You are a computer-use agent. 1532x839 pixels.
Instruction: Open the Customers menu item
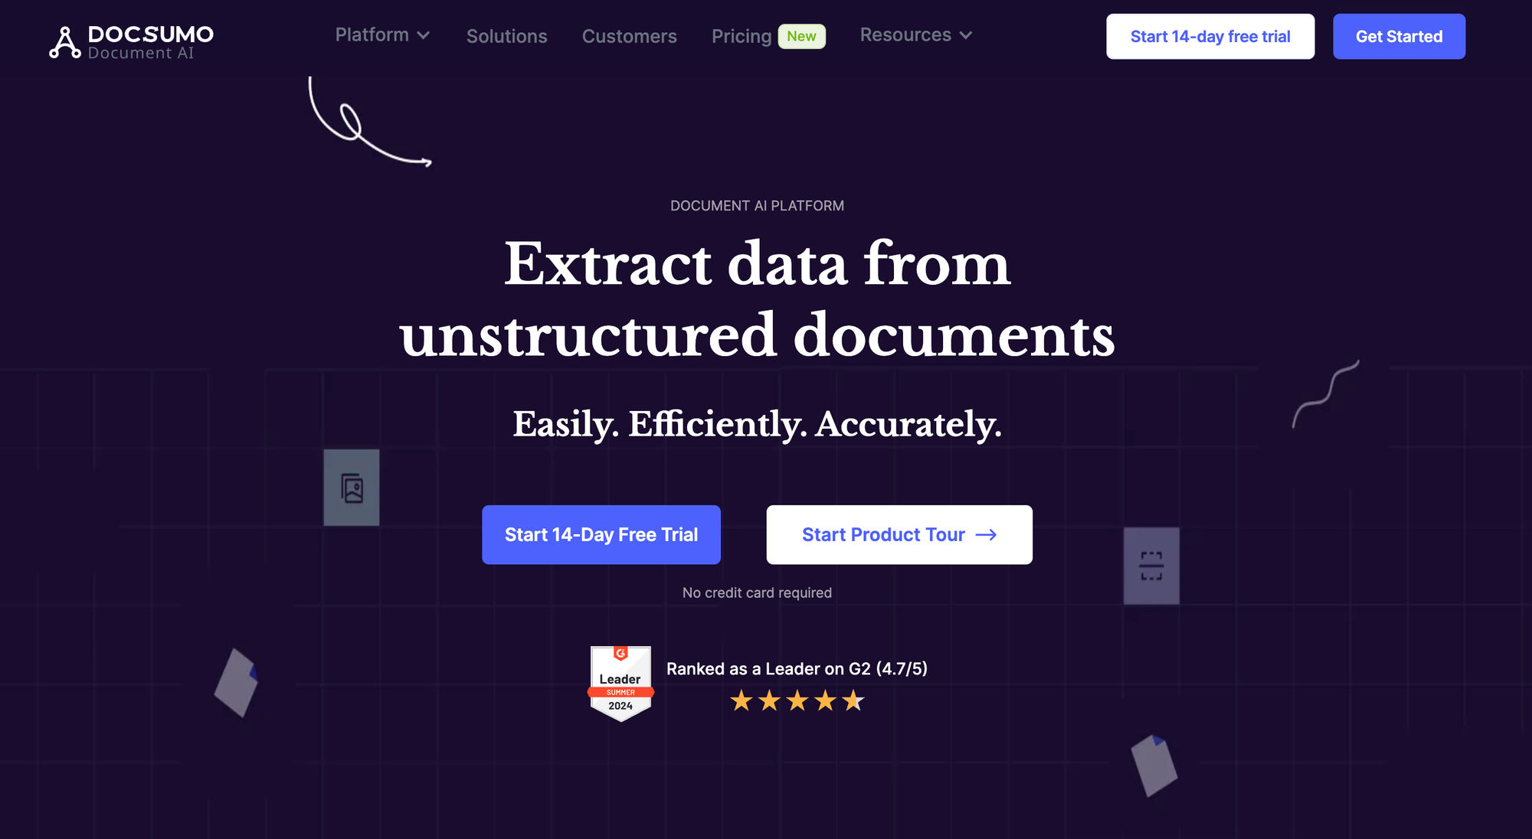point(630,35)
